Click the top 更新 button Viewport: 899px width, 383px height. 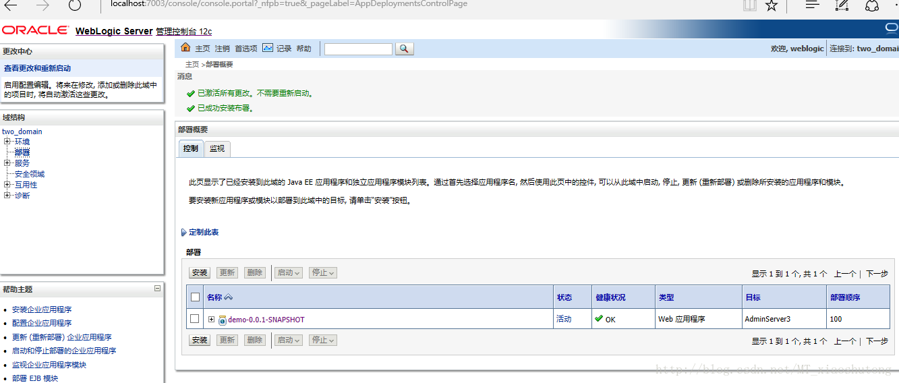tap(227, 273)
